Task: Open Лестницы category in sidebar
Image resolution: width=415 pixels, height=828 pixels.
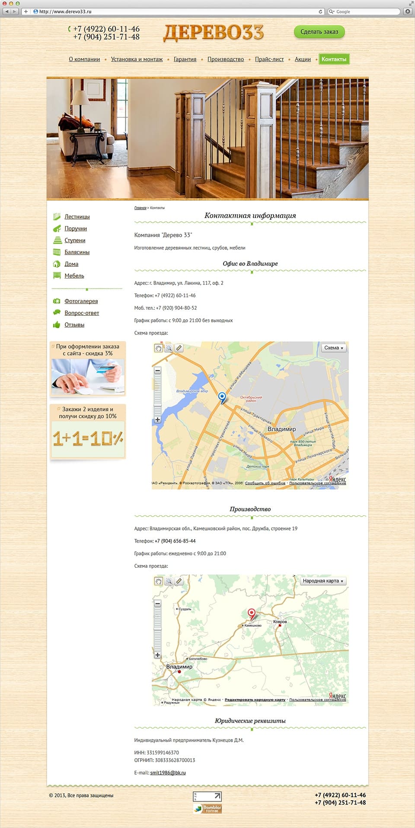Action: point(77,217)
